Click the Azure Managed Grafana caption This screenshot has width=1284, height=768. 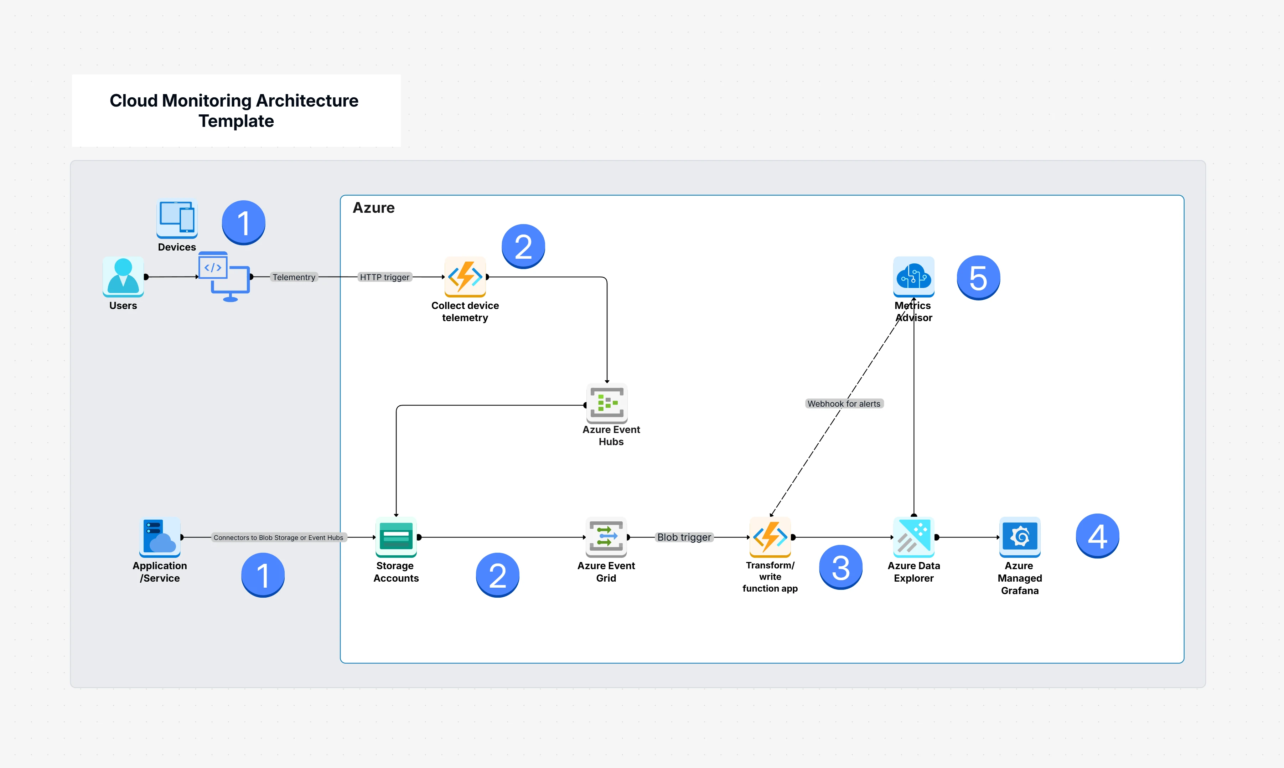pos(1020,578)
